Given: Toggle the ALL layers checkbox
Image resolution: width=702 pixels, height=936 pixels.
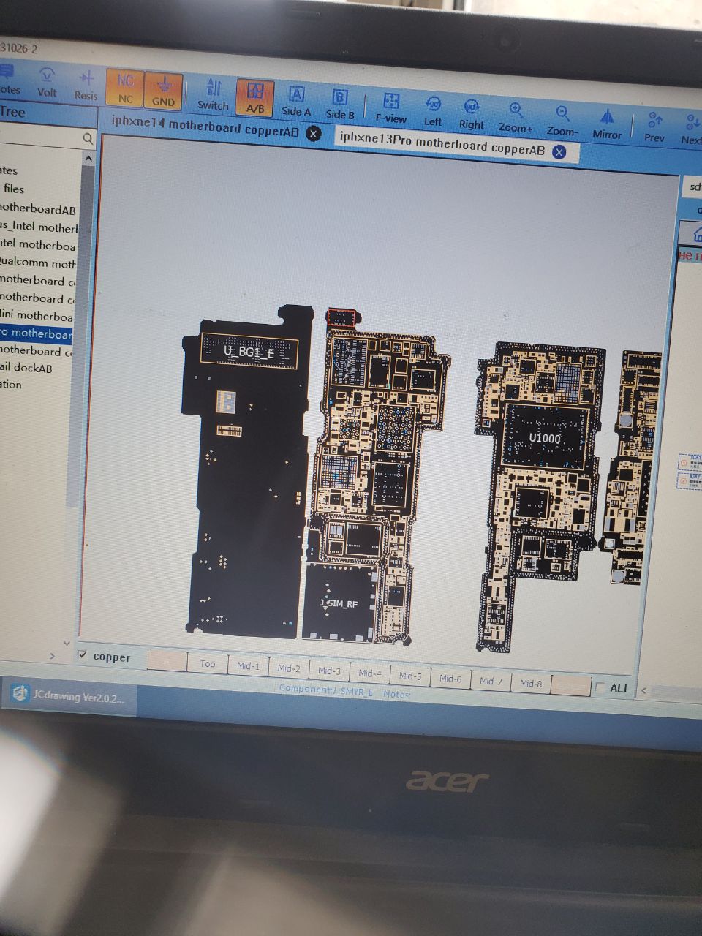Looking at the screenshot, I should tap(600, 687).
